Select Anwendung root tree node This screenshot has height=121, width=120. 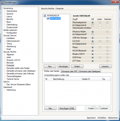8,8
